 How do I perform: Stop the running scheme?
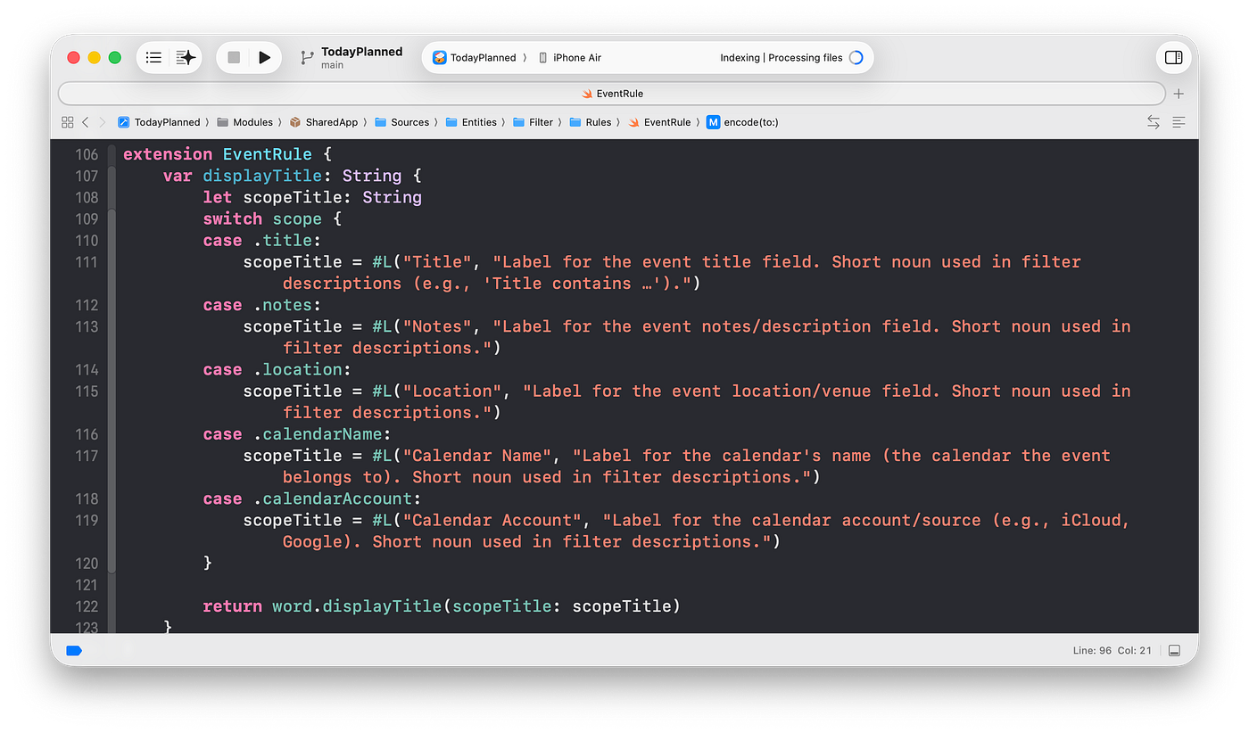234,58
